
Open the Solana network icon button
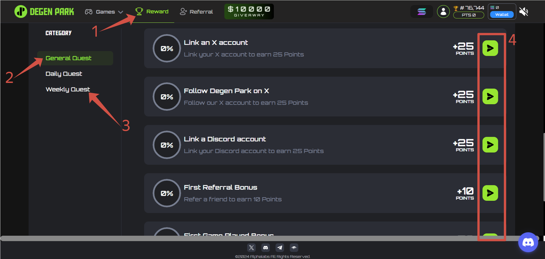coord(422,12)
